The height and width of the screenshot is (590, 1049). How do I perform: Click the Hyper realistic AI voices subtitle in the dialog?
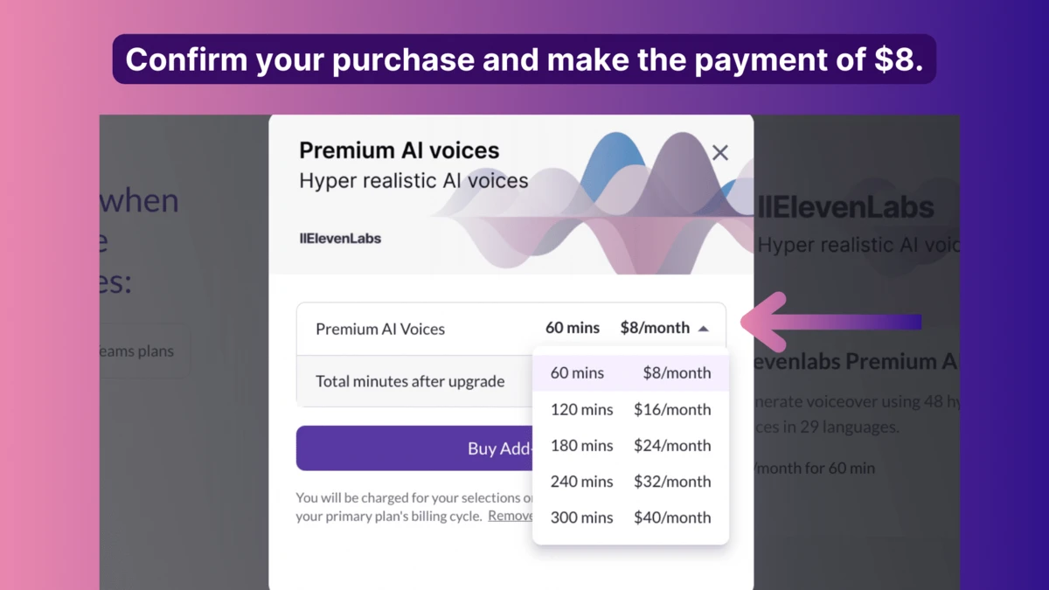(x=413, y=181)
